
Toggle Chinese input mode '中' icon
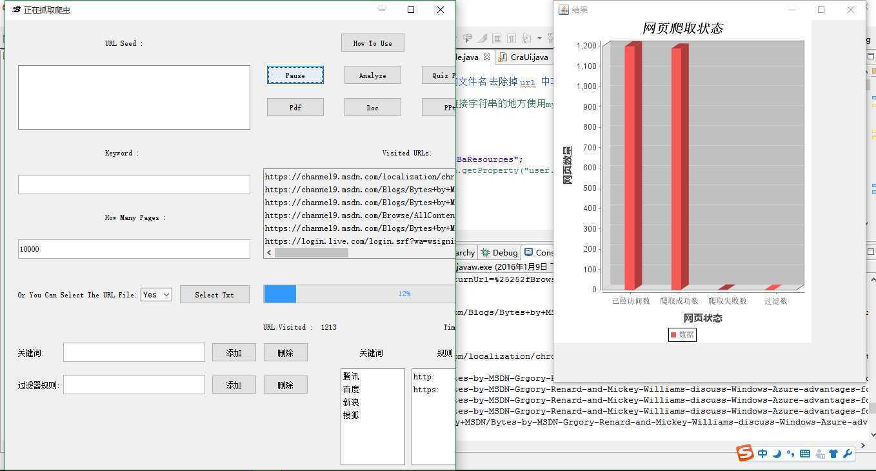coord(762,454)
